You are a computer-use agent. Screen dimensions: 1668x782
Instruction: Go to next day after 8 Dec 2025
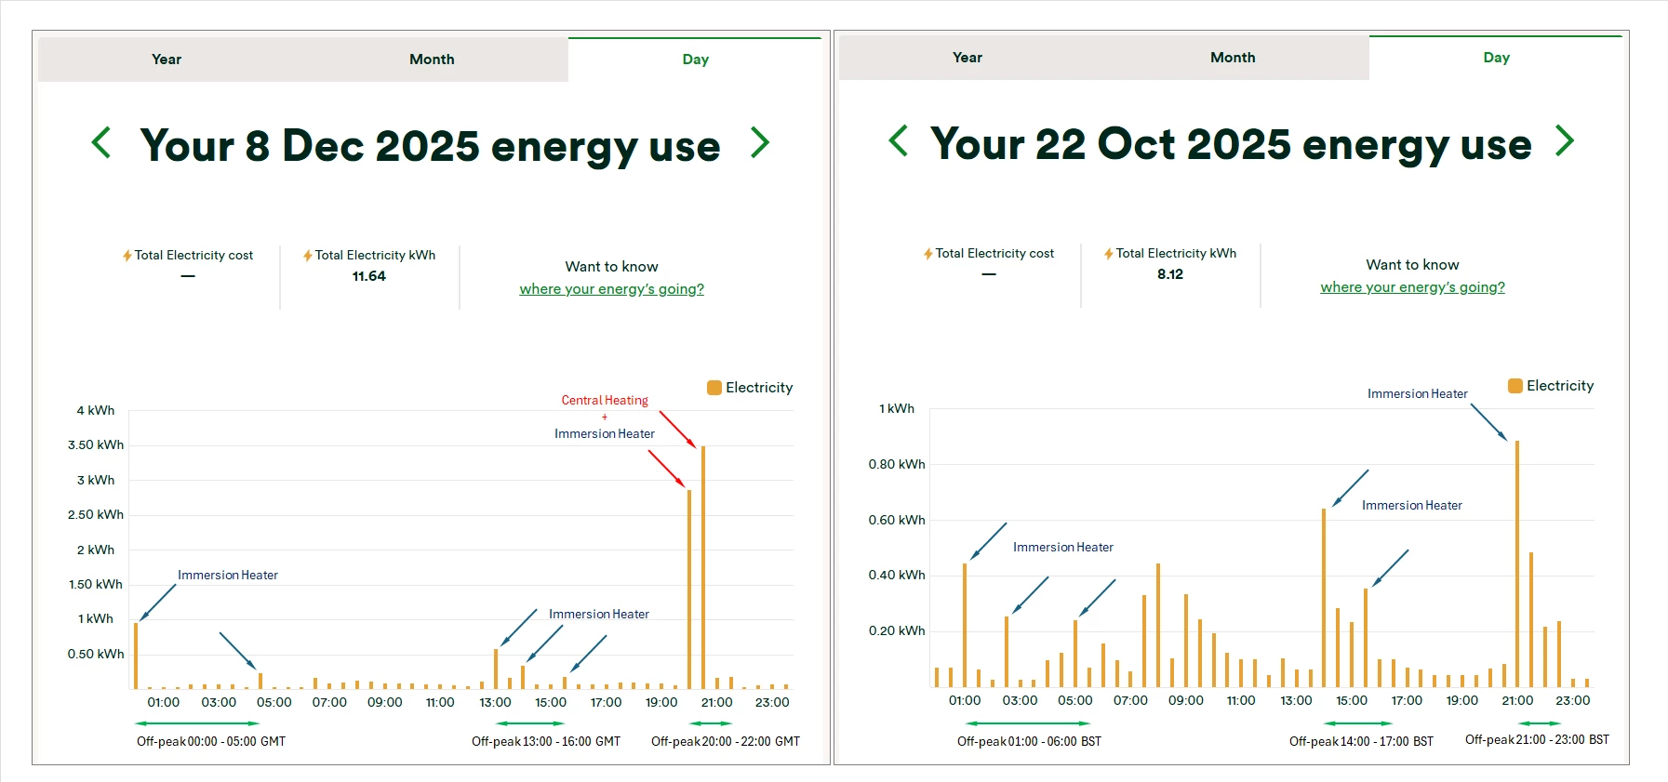(x=760, y=143)
